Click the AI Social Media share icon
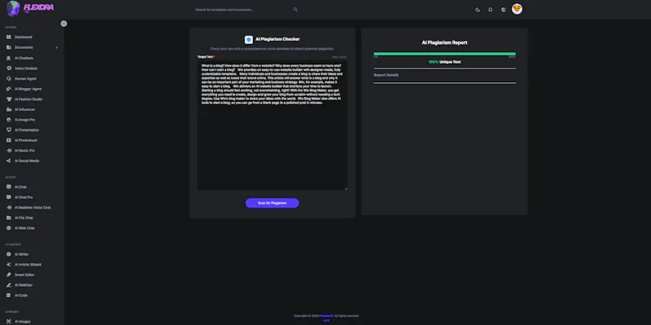 [x=9, y=160]
